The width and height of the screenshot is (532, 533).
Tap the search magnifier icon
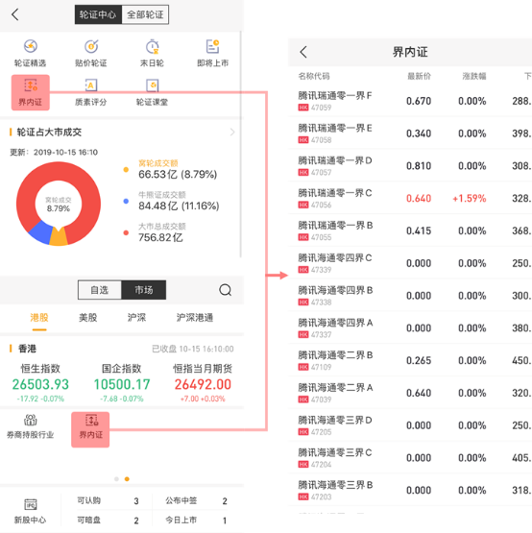click(x=225, y=290)
